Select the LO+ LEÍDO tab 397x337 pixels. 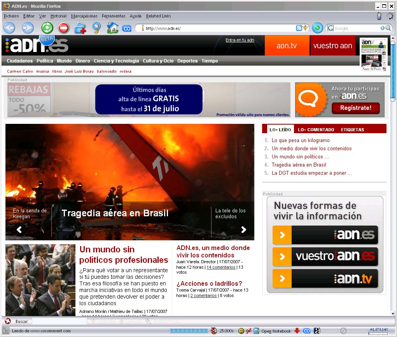(280, 129)
